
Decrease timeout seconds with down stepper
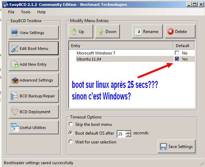128,135
